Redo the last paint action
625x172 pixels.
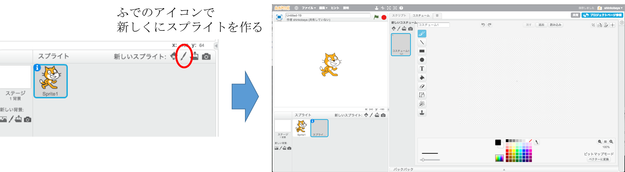click(490, 25)
